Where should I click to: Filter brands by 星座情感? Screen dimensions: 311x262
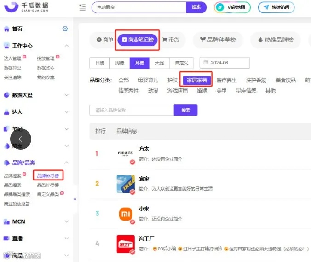point(246,91)
